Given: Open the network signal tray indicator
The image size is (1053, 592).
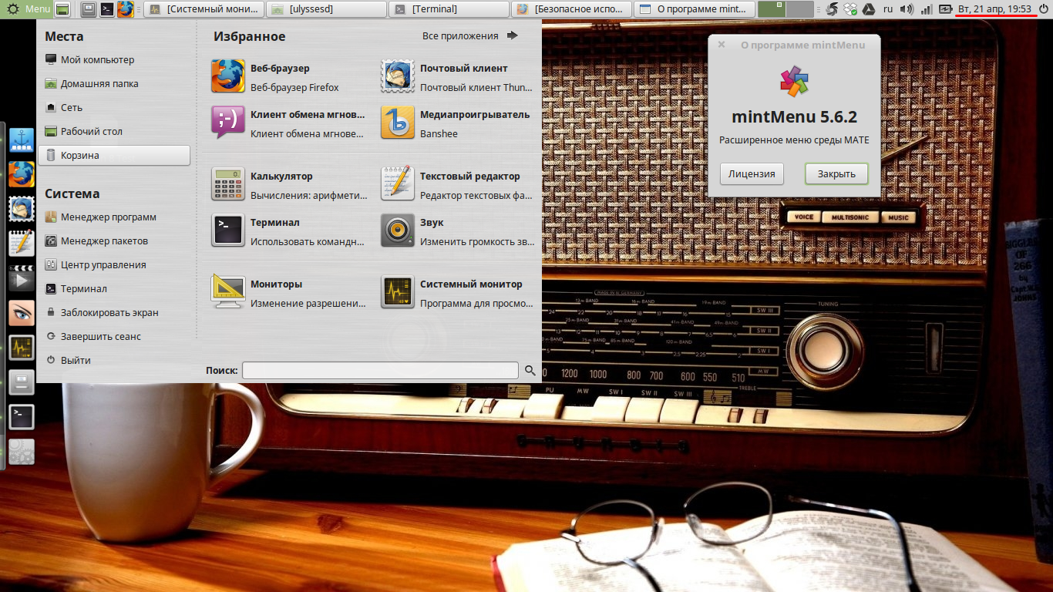Looking at the screenshot, I should tap(927, 9).
